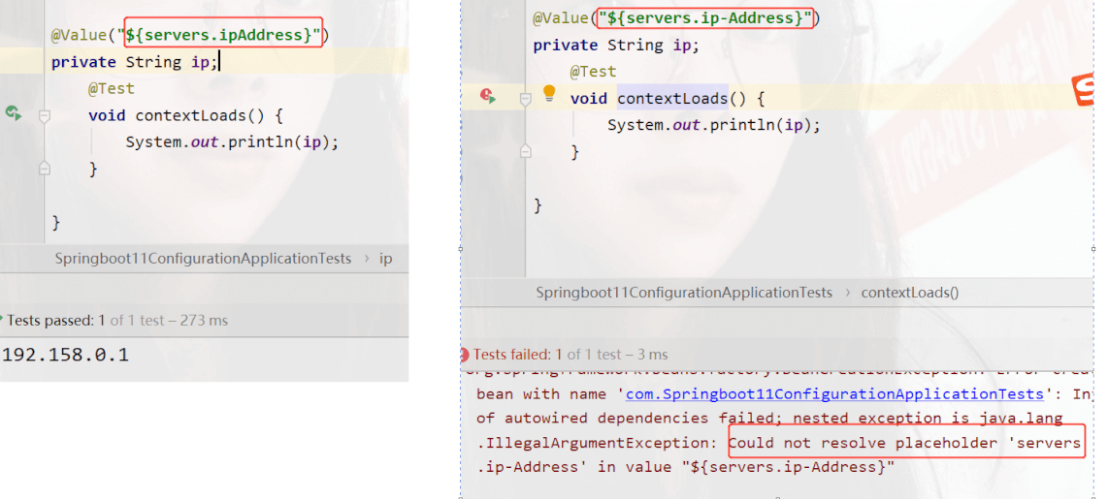Open the yellow lightbulb quick-fix hint
This screenshot has height=499, width=1108.
click(x=549, y=94)
